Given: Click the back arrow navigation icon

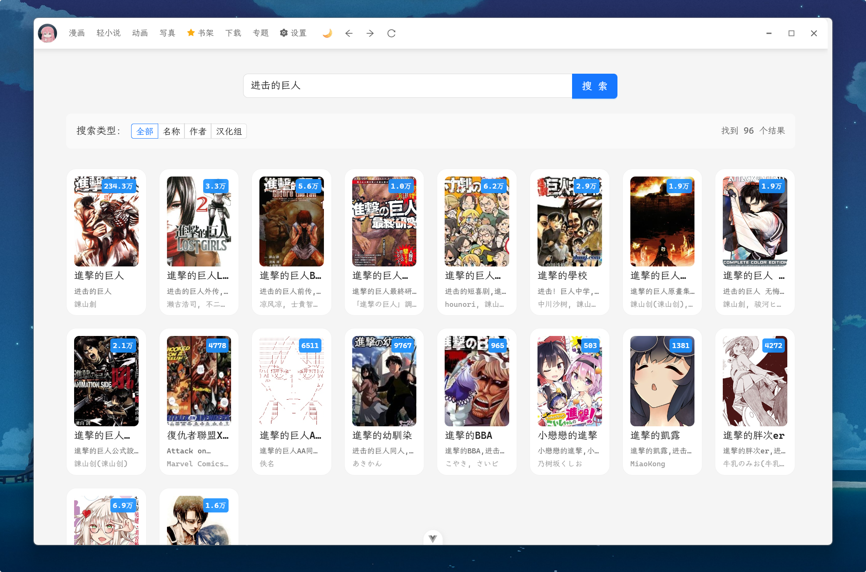Looking at the screenshot, I should point(349,33).
